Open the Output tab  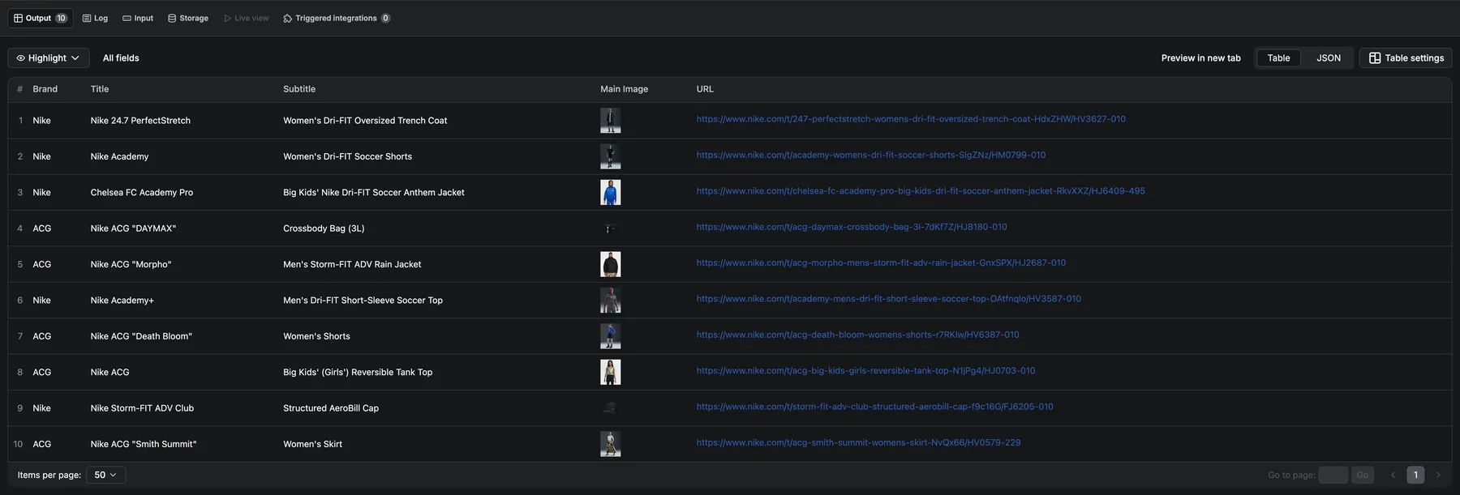coord(41,18)
